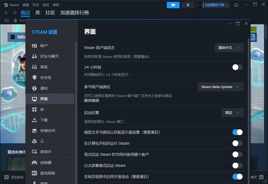This screenshot has height=184, width=268.
Task: Click the 精选和推荐 heading in store
Action: pyautogui.click(x=17, y=152)
